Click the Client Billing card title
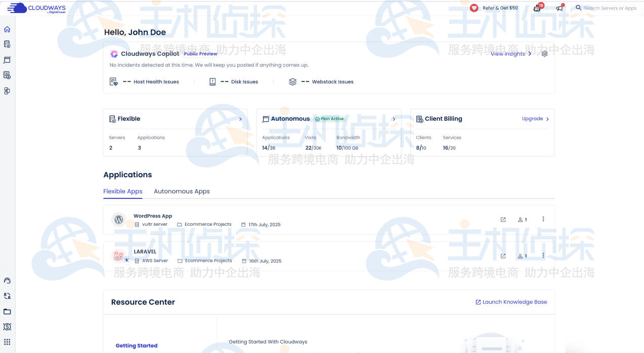This screenshot has height=353, width=644. click(x=443, y=119)
